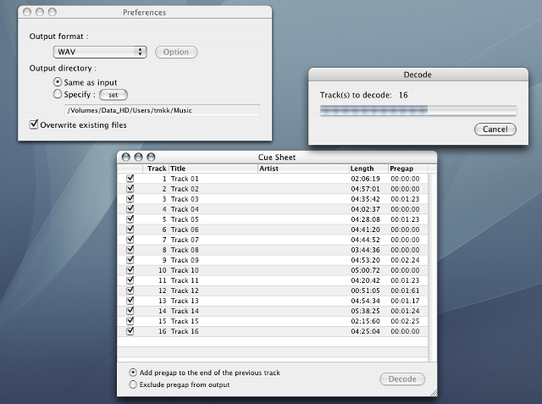
Task: Select the Track 09 title cell
Action: [x=185, y=260]
